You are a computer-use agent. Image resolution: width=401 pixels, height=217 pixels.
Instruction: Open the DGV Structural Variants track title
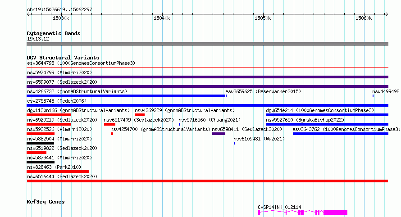click(x=63, y=58)
